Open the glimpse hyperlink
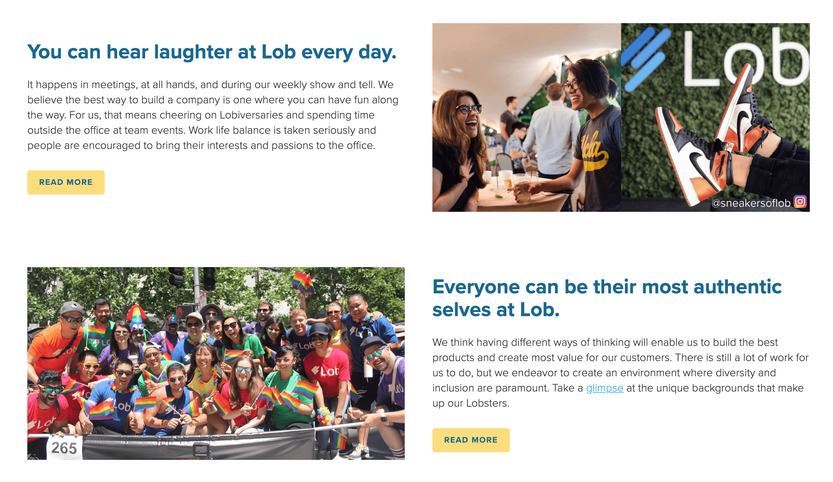Image resolution: width=833 pixels, height=482 pixels. [x=605, y=388]
